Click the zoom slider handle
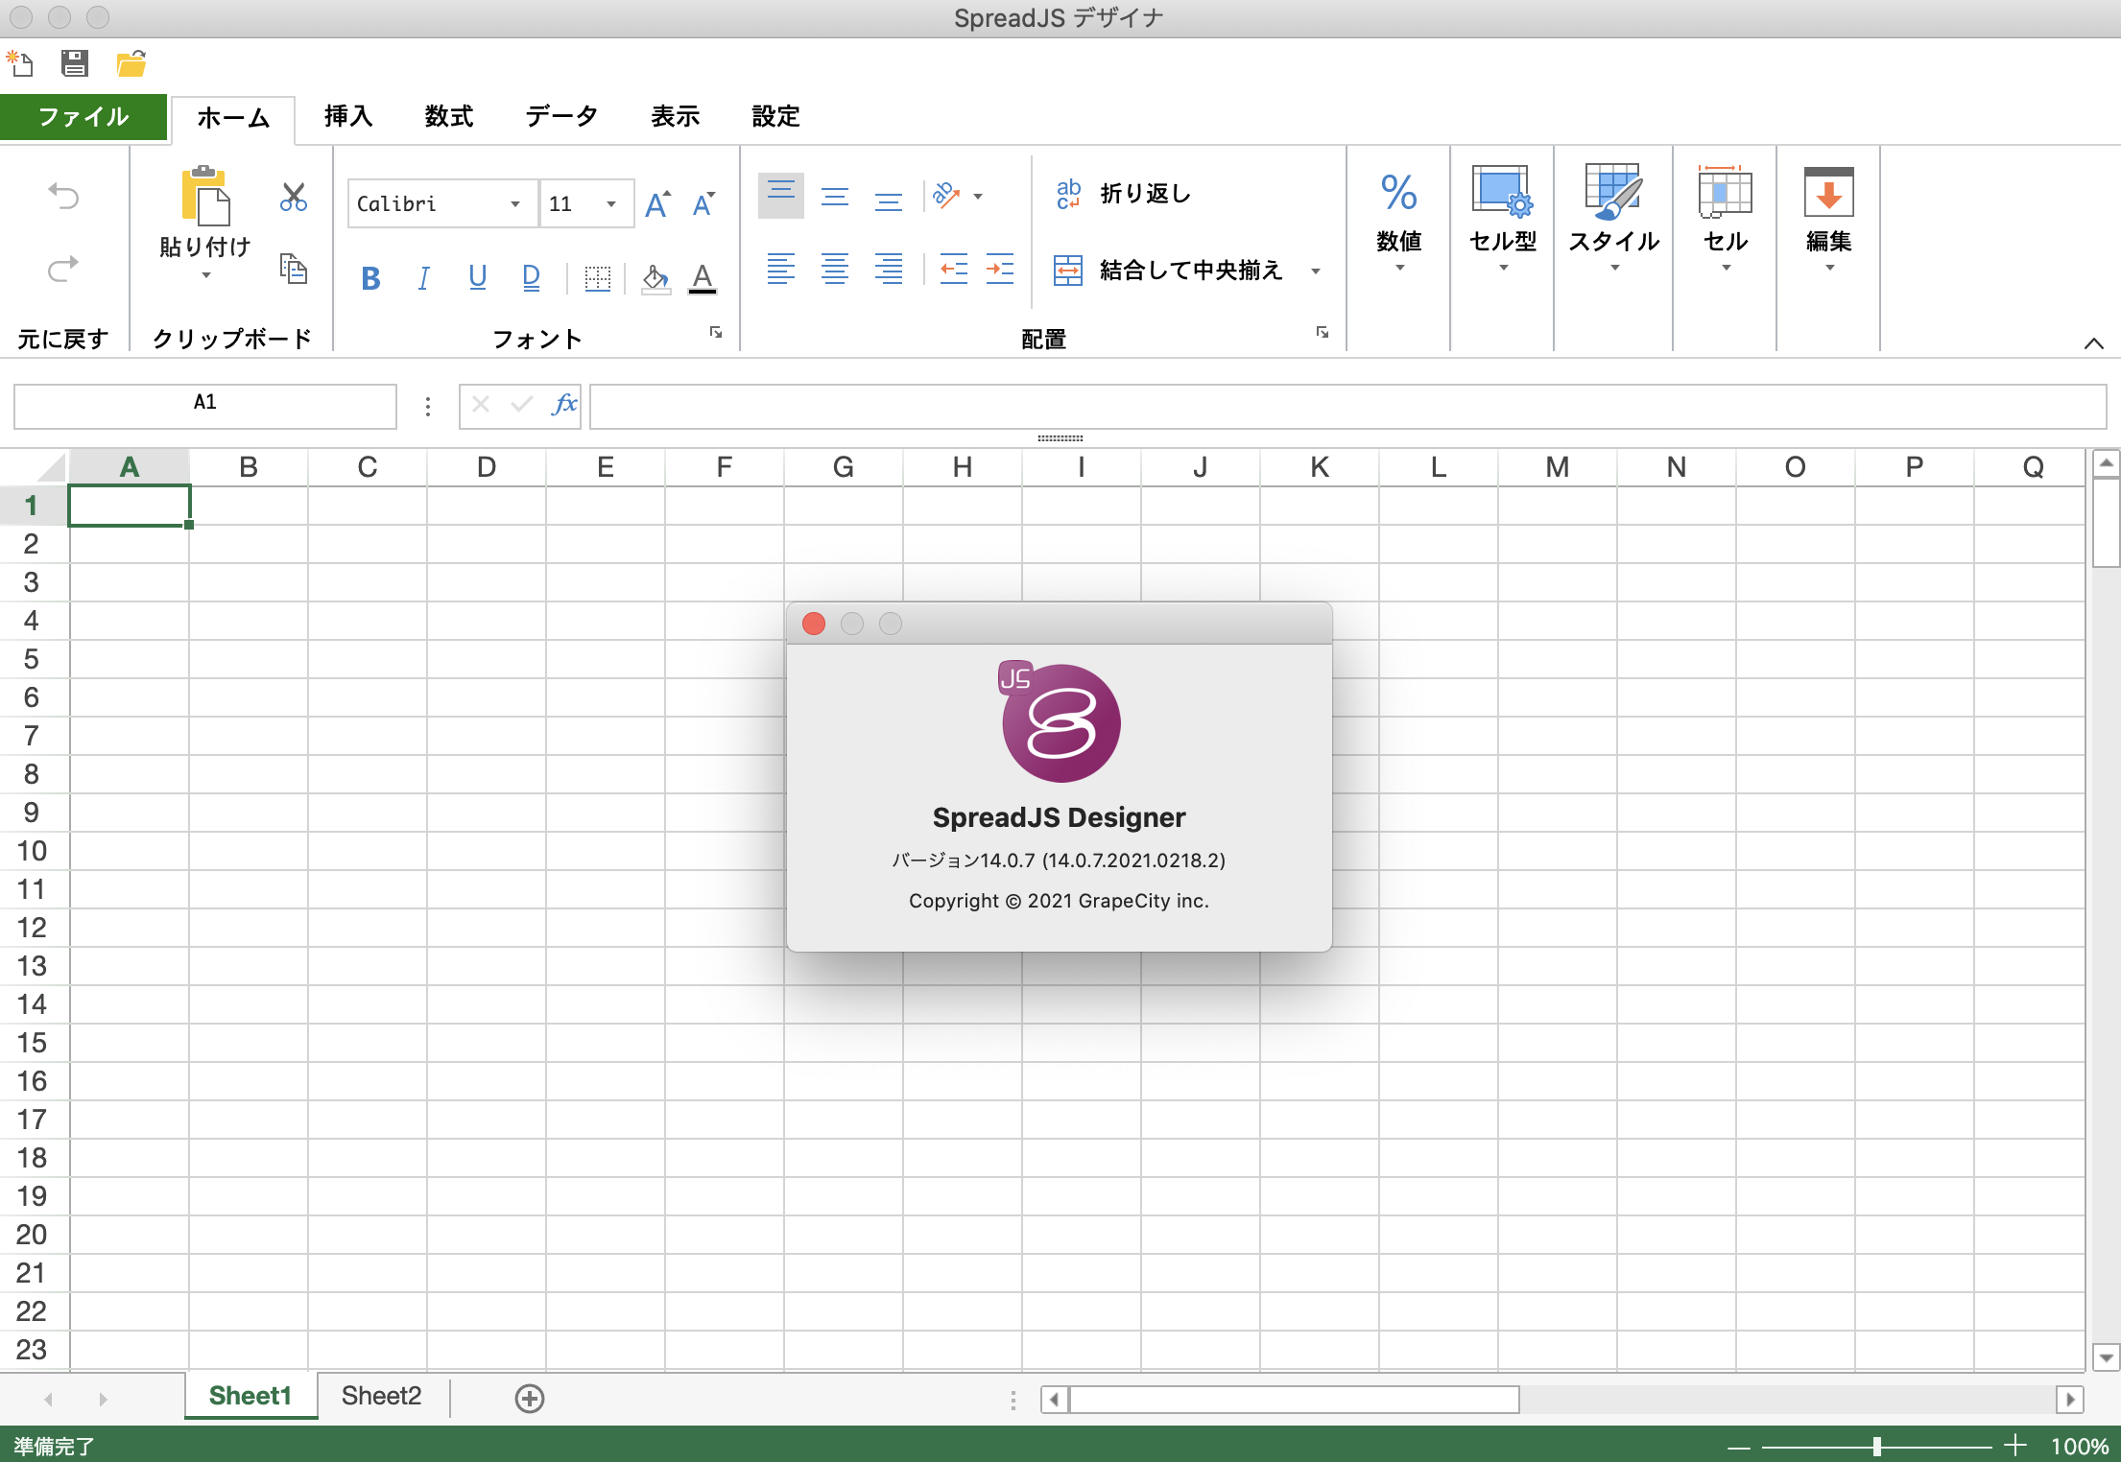 pyautogui.click(x=1876, y=1446)
